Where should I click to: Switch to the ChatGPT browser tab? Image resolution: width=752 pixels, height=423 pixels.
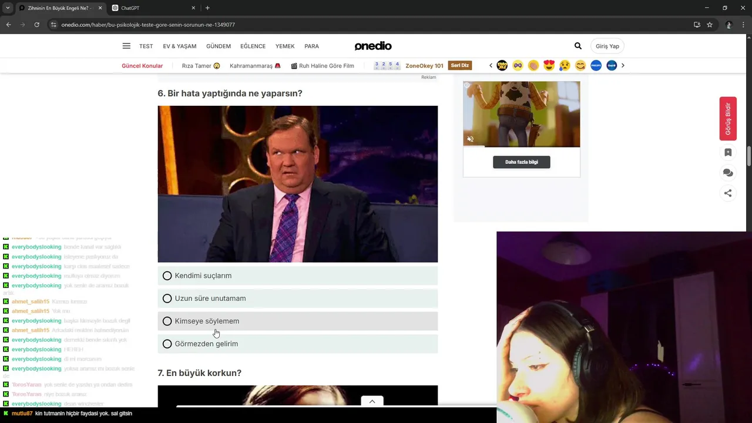click(x=152, y=8)
